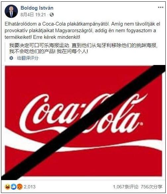View the 756次分享 shares list
Image resolution: width=167 pixels, height=194 pixels.
point(151,187)
